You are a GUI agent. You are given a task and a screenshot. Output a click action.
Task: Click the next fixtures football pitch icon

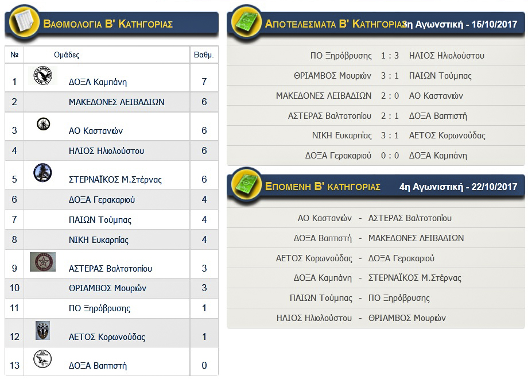[245, 186]
